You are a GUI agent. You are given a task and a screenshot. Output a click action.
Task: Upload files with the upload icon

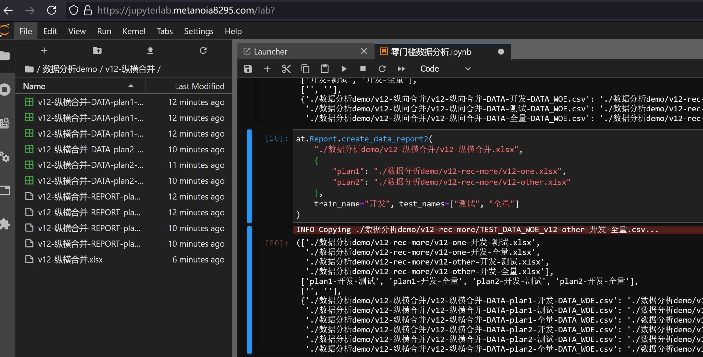pos(150,50)
